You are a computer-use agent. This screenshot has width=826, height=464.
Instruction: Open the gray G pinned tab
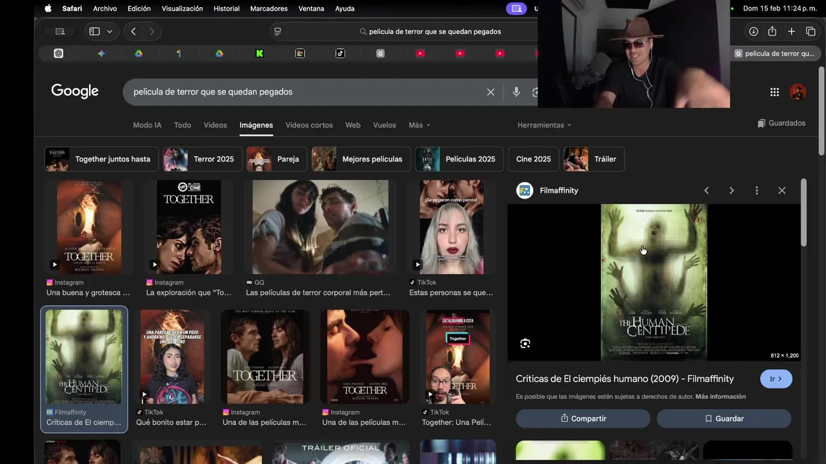click(380, 53)
